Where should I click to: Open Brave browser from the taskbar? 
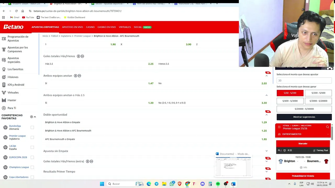tap(180, 184)
